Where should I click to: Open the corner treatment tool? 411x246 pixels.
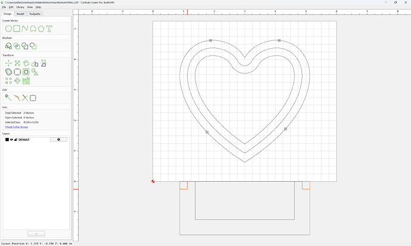tap(17, 72)
